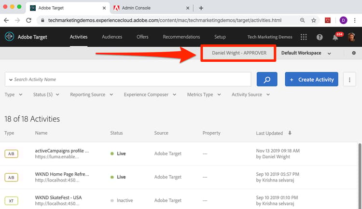Click the A/B badge for WKND Home Page Refre

[x=11, y=177]
